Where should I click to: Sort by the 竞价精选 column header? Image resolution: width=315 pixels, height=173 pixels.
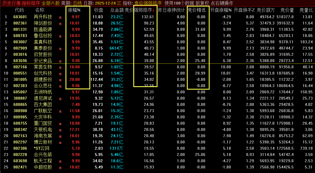197,10
